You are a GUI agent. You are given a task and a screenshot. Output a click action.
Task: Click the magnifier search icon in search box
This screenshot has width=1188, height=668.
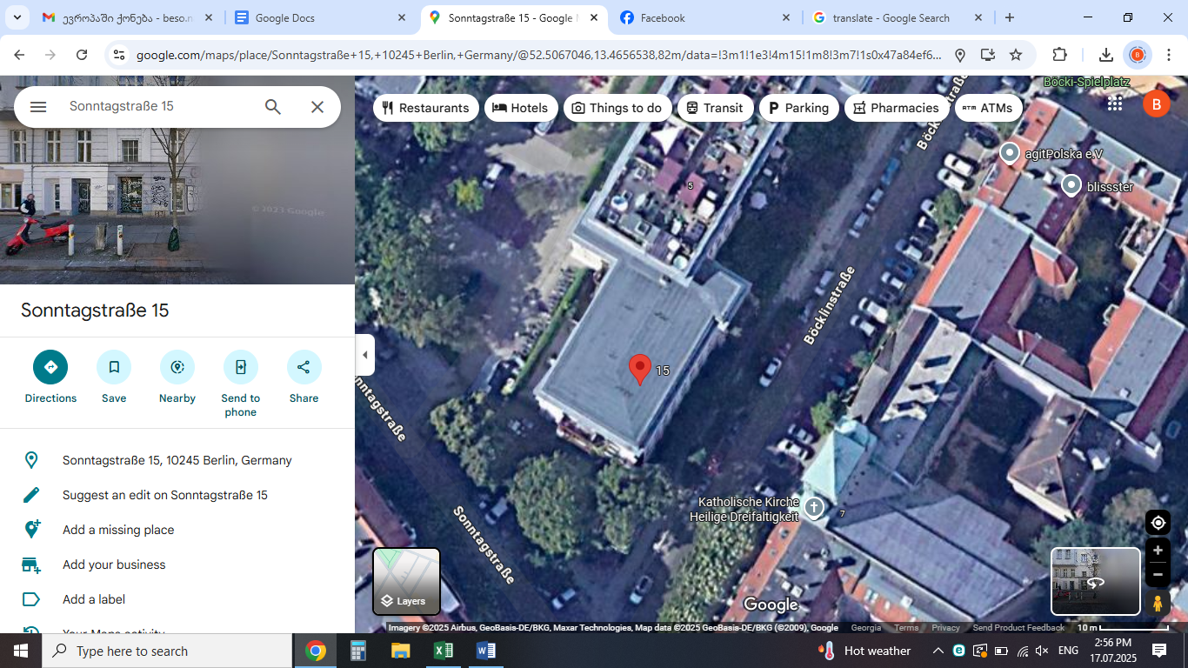(x=273, y=107)
